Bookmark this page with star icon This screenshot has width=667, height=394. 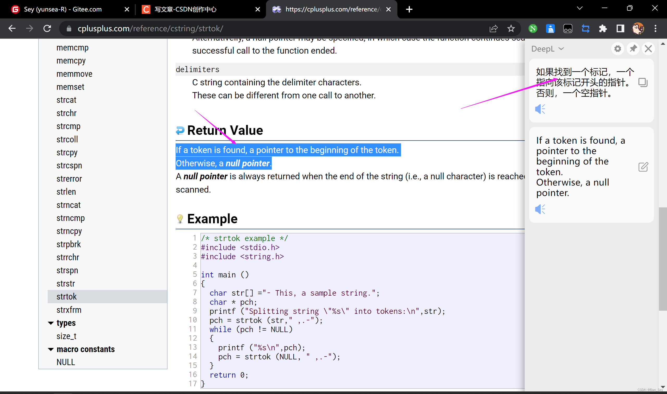click(511, 28)
